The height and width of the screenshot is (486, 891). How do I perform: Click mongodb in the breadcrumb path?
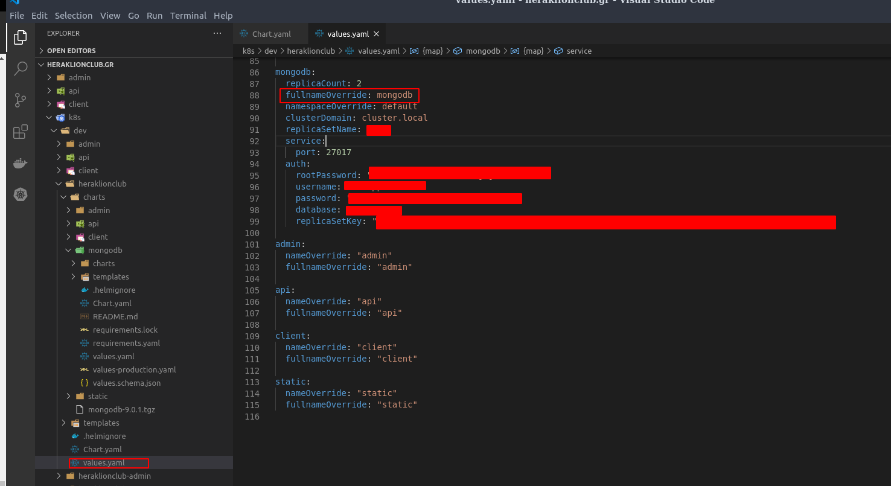[x=483, y=51]
